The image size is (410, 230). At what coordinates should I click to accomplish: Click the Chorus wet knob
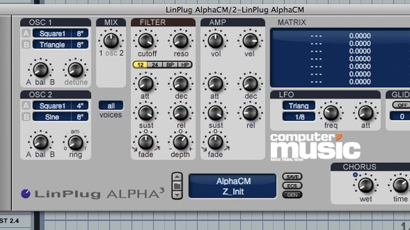(x=366, y=185)
